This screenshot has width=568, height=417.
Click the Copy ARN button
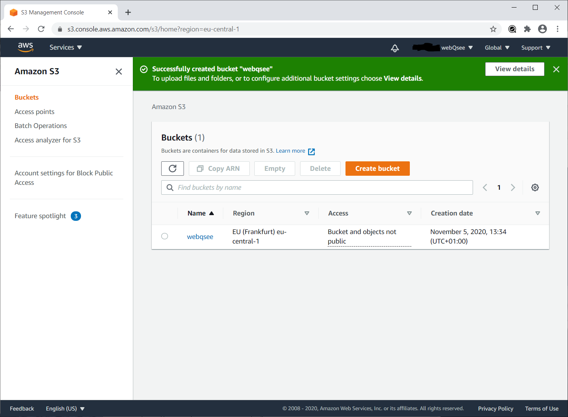[x=219, y=169]
